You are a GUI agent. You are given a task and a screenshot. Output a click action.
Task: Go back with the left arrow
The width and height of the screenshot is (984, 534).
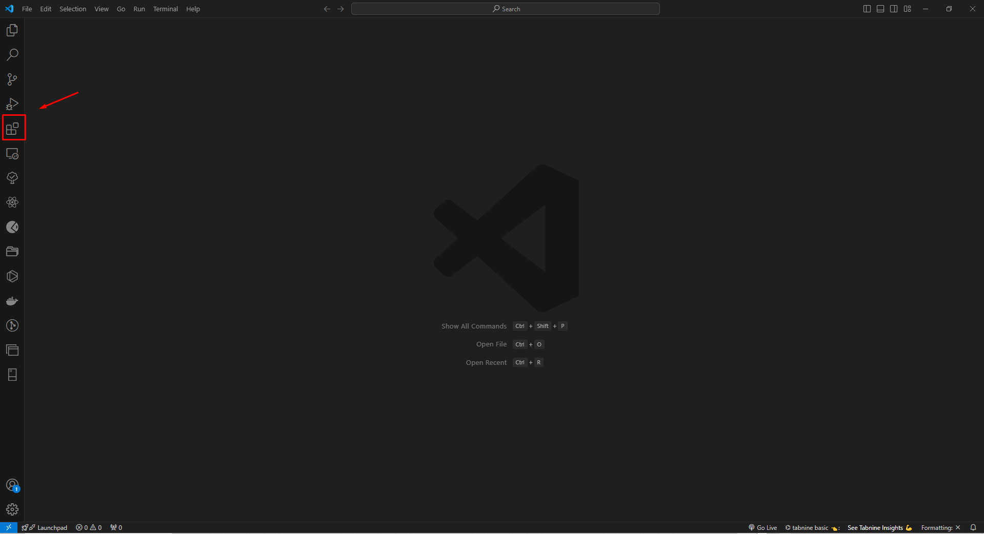point(327,9)
